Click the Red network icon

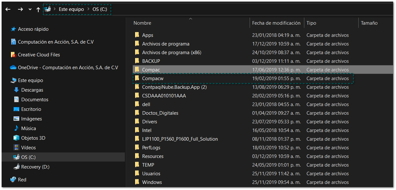pos(14,180)
